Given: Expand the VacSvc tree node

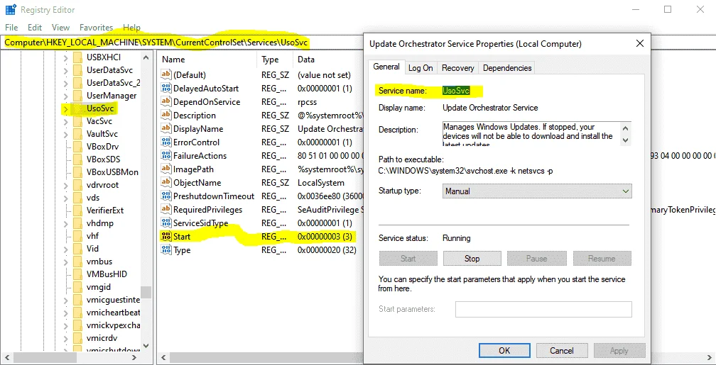Looking at the screenshot, I should click(66, 121).
